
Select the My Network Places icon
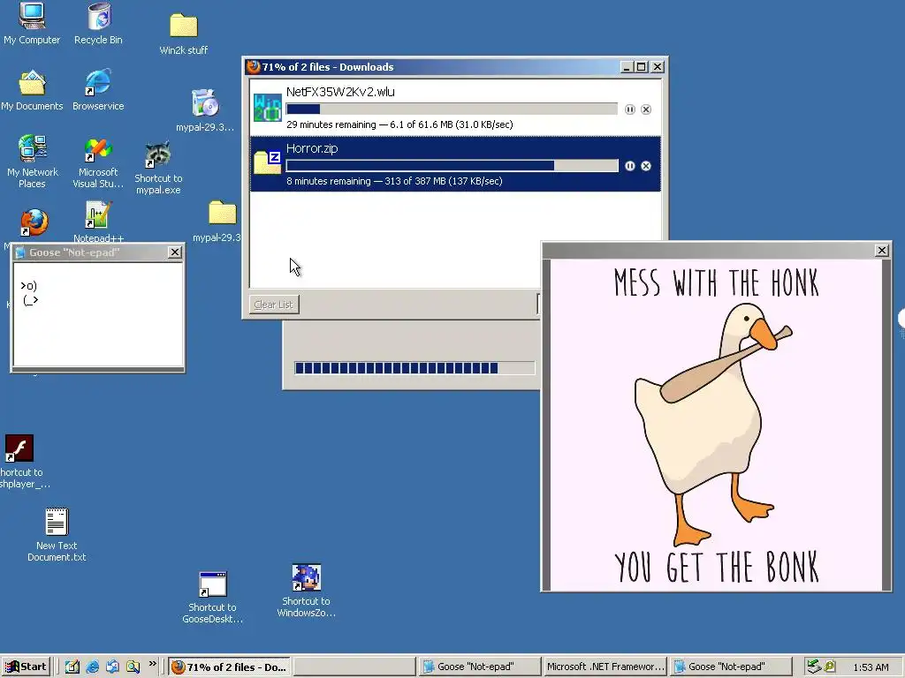[x=33, y=162]
